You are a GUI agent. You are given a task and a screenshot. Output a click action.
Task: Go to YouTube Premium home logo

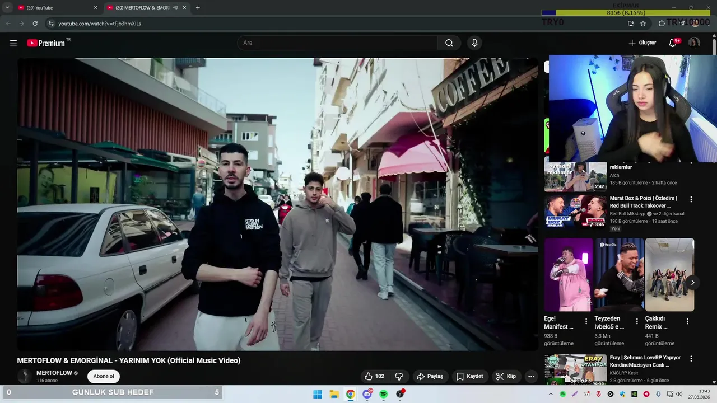[47, 43]
